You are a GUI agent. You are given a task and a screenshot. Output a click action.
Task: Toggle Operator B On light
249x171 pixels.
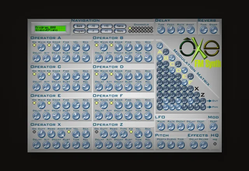96,45
